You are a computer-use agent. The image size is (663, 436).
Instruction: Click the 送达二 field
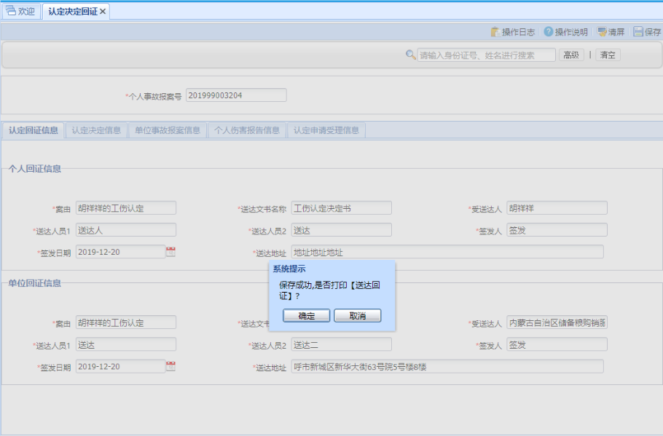(342, 344)
